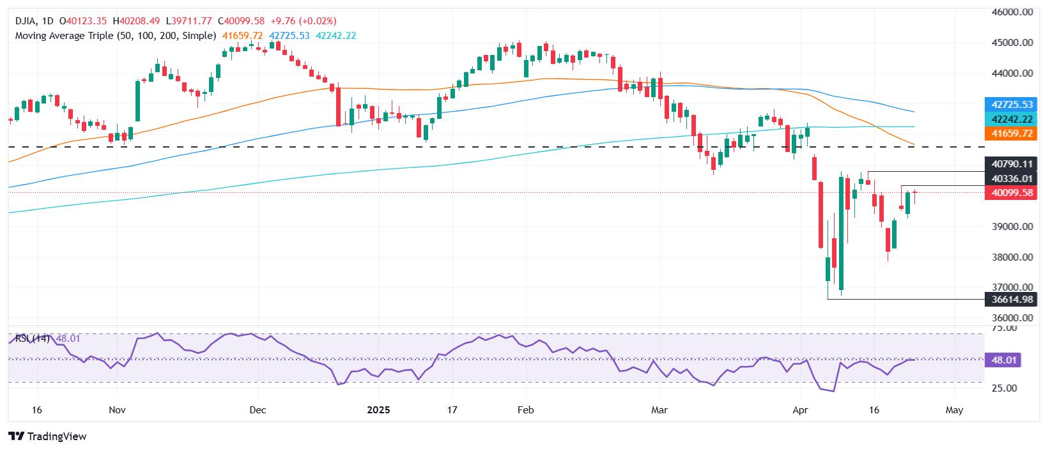Image resolution: width=1048 pixels, height=451 pixels.
Task: Click the Apr date label on time axis
Action: (800, 410)
